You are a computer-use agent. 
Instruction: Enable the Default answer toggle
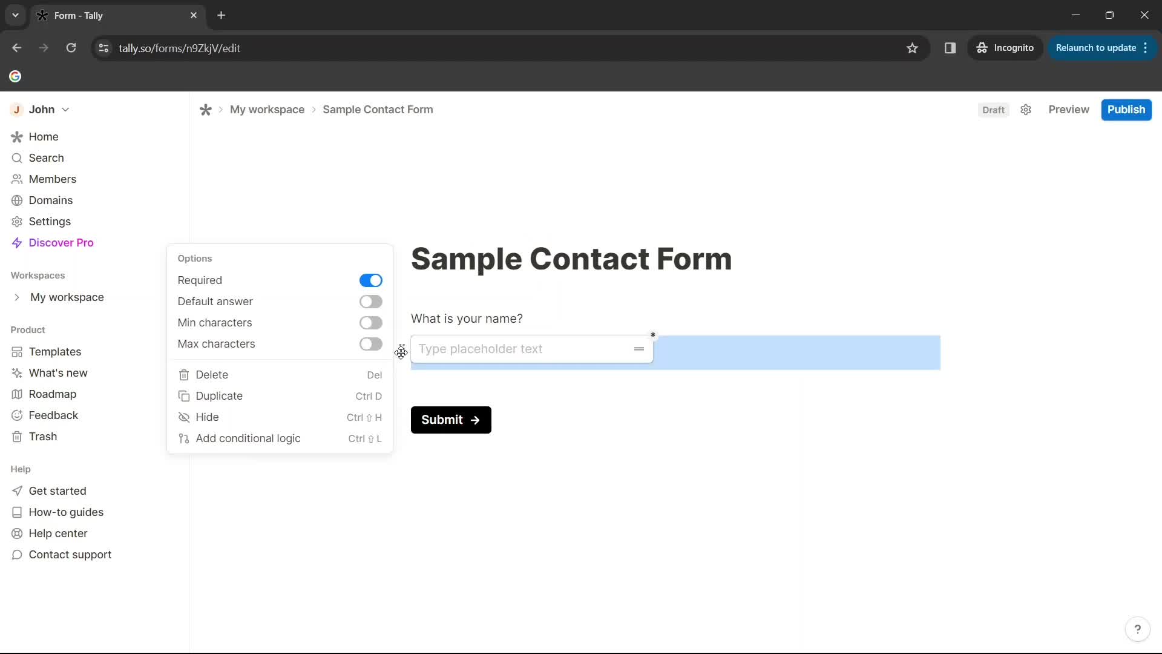370,301
